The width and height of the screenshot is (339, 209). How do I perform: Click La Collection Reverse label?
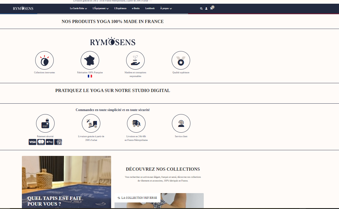click(x=139, y=198)
